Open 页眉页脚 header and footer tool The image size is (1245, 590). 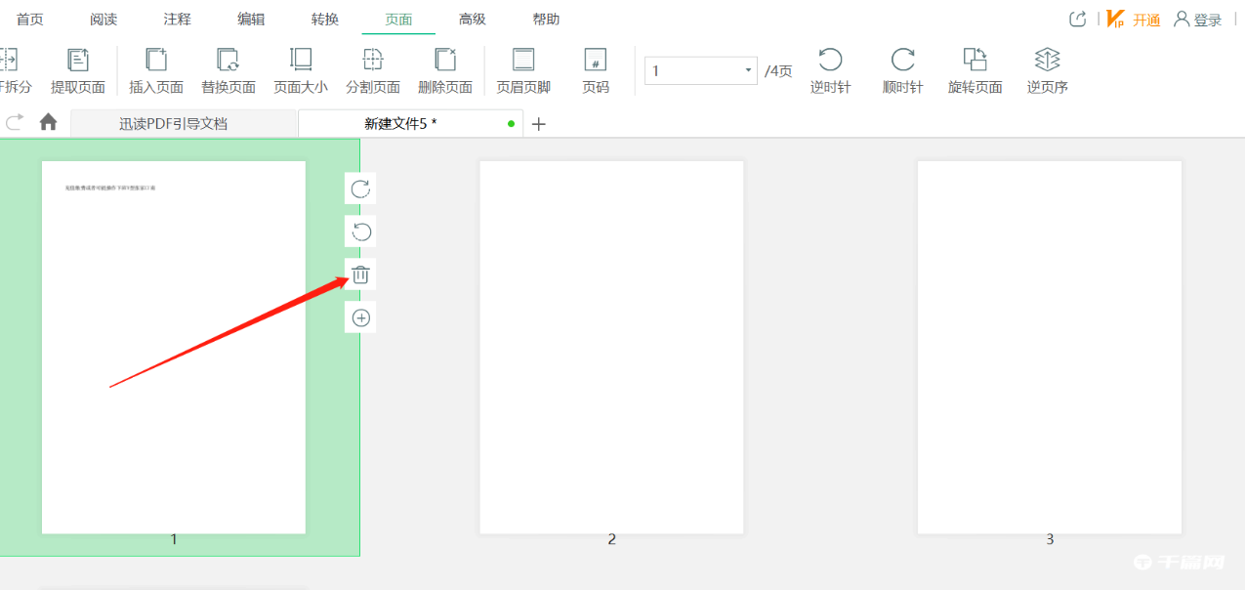pyautogui.click(x=523, y=61)
